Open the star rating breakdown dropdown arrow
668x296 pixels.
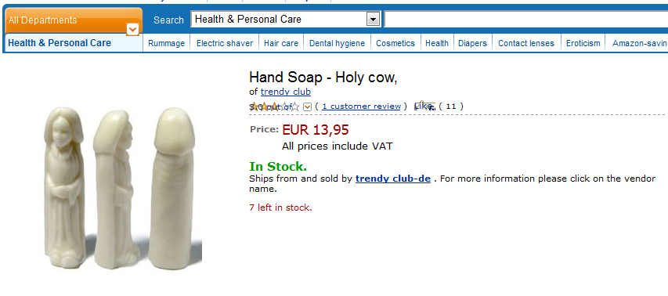coord(307,107)
